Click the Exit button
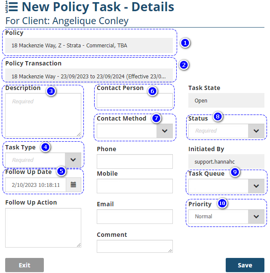The width and height of the screenshot is (270, 273). [25, 265]
